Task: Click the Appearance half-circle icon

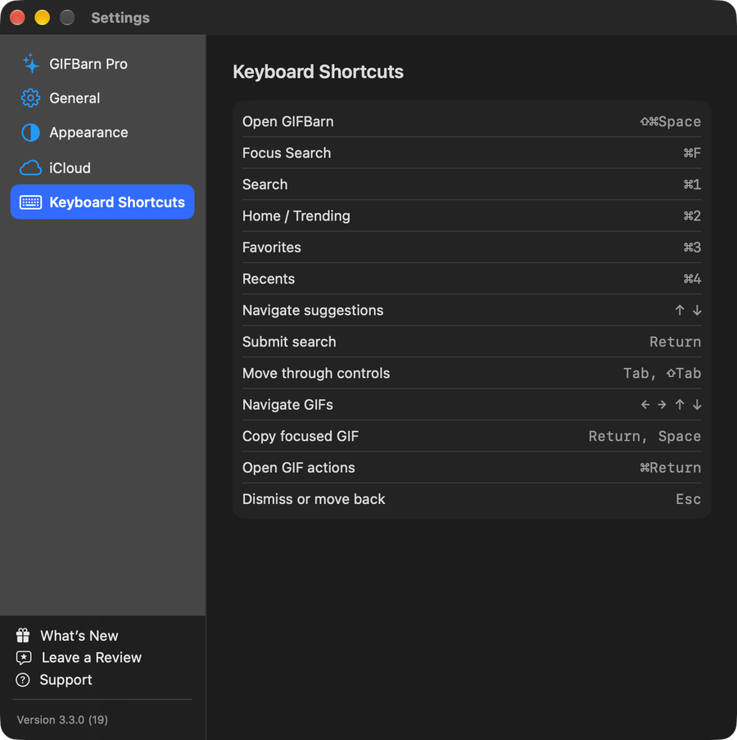Action: [30, 133]
